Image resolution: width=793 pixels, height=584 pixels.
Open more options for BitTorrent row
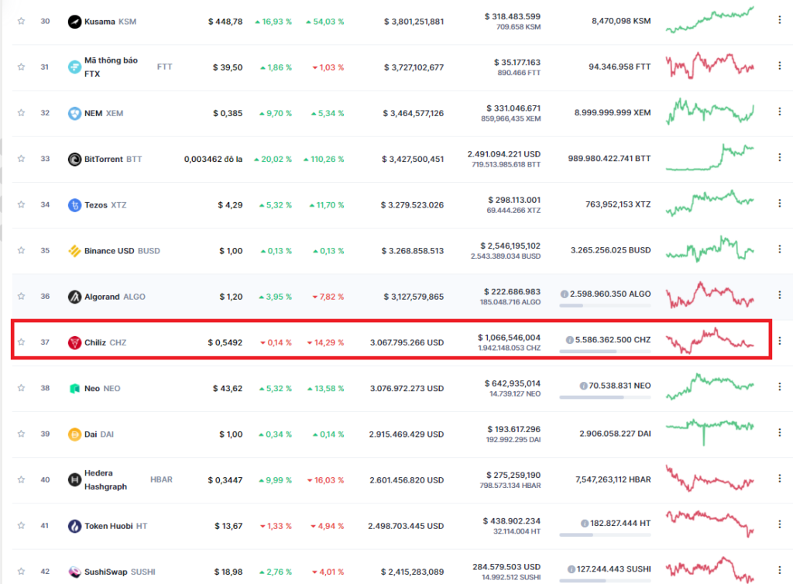click(x=779, y=157)
